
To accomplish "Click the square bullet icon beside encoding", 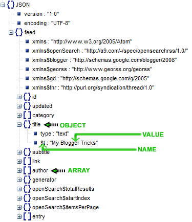I will [x=19, y=23].
